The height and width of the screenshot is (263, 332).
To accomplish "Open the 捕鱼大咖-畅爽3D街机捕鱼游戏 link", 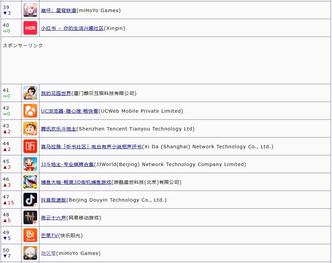I will tap(76, 182).
